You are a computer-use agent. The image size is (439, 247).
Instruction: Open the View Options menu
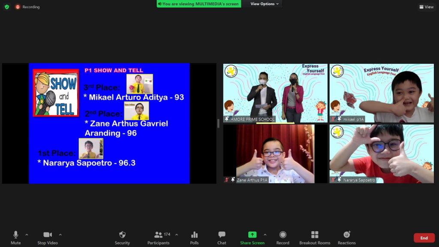pyautogui.click(x=264, y=4)
